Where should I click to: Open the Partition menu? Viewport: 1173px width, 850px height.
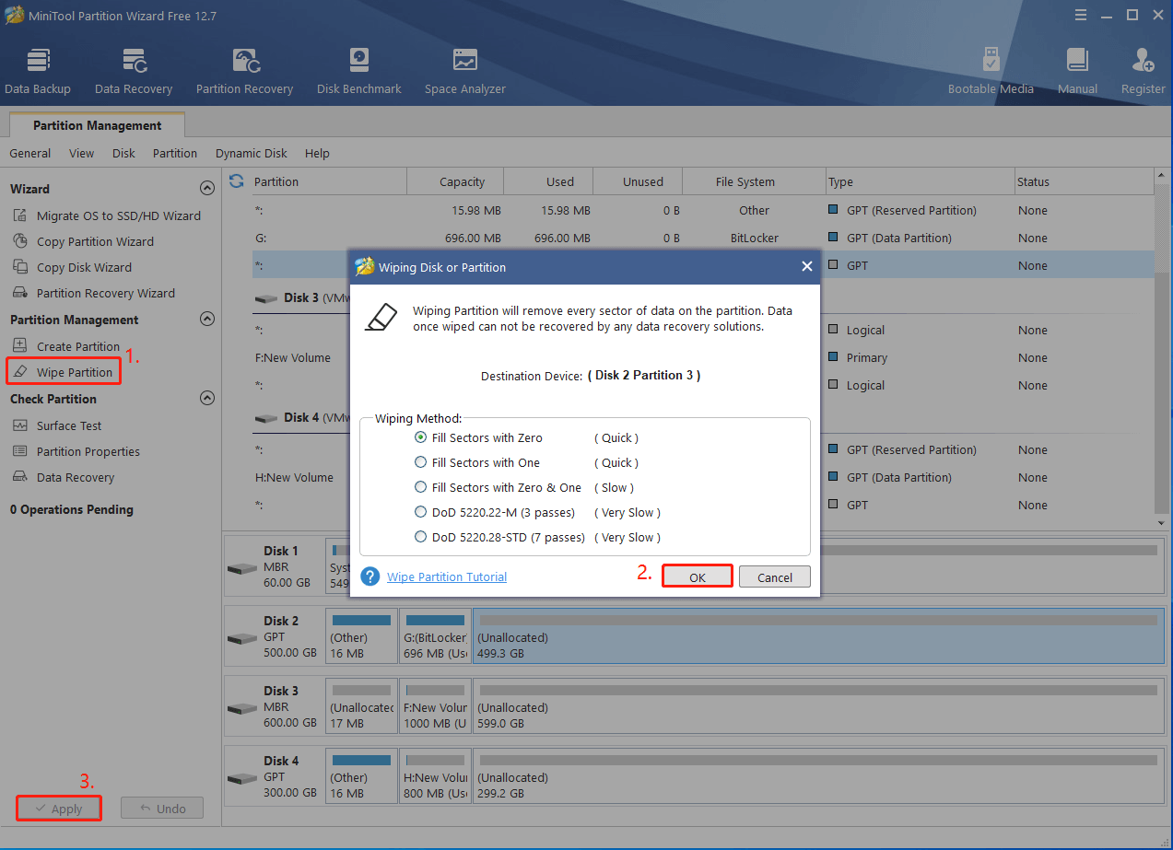(x=175, y=153)
